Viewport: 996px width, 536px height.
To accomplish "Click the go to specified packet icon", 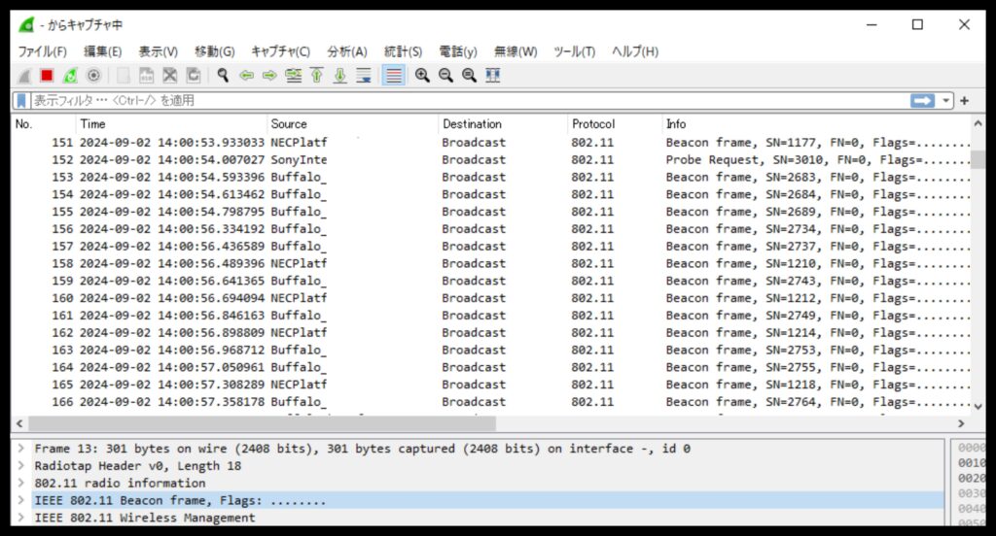I will coord(294,76).
